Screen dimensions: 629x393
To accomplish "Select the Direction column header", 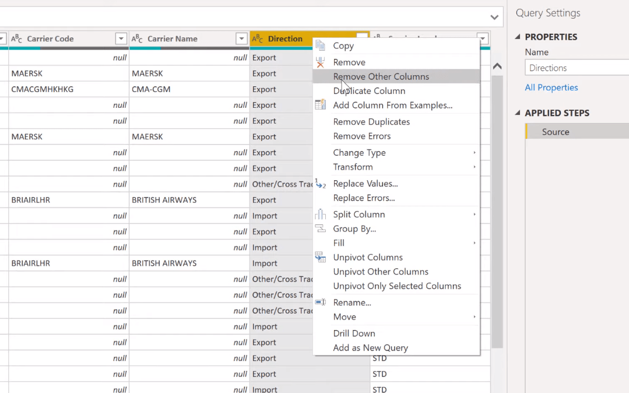I will pos(285,38).
